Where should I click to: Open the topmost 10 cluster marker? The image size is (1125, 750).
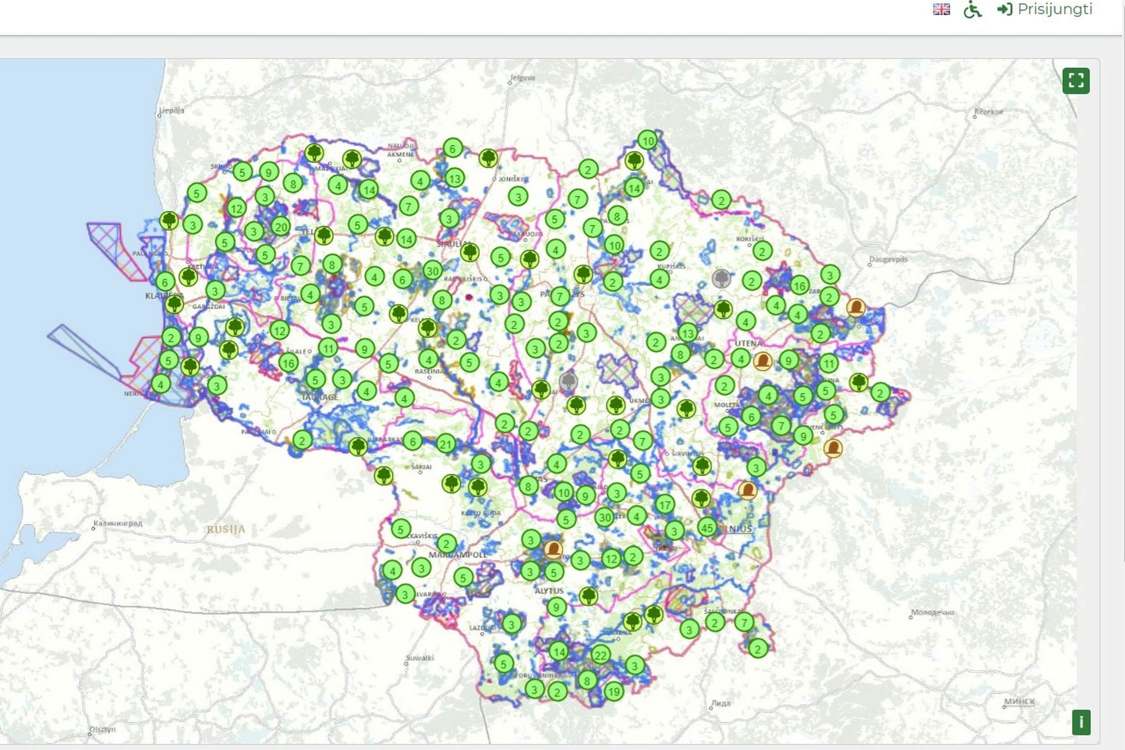click(647, 141)
